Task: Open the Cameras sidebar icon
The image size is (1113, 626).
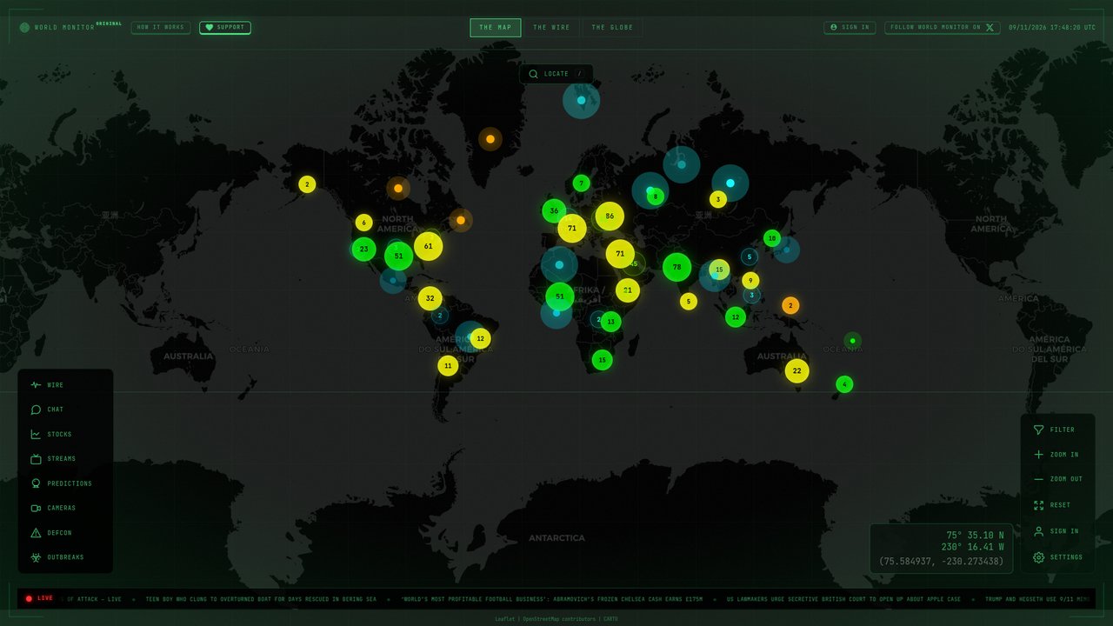Action: click(36, 508)
